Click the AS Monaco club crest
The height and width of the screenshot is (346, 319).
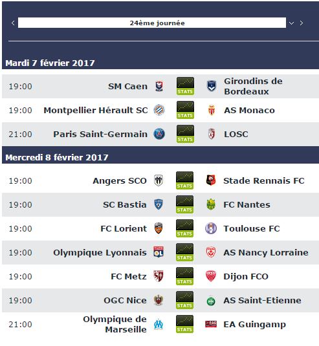pos(212,110)
